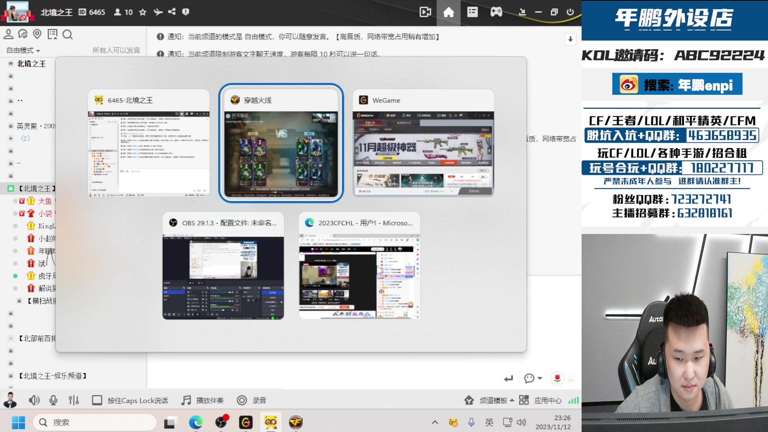The height and width of the screenshot is (432, 768).
Task: Open the user icon in the sidebar toolbar
Action: tap(8, 34)
